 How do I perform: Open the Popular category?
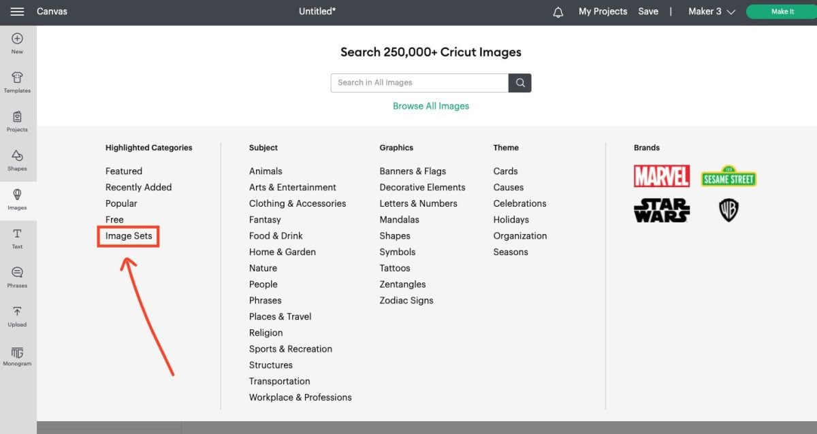click(121, 203)
